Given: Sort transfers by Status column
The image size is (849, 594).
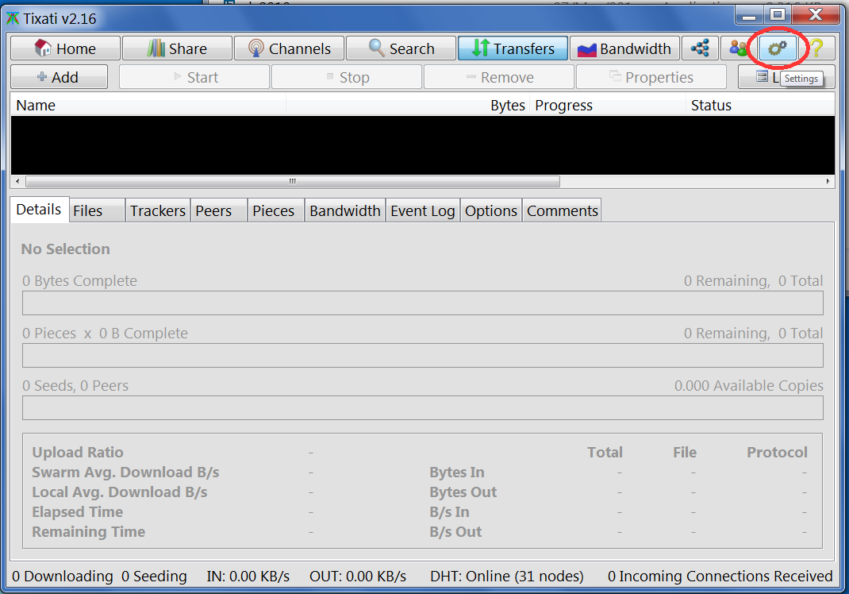Looking at the screenshot, I should tap(760, 105).
